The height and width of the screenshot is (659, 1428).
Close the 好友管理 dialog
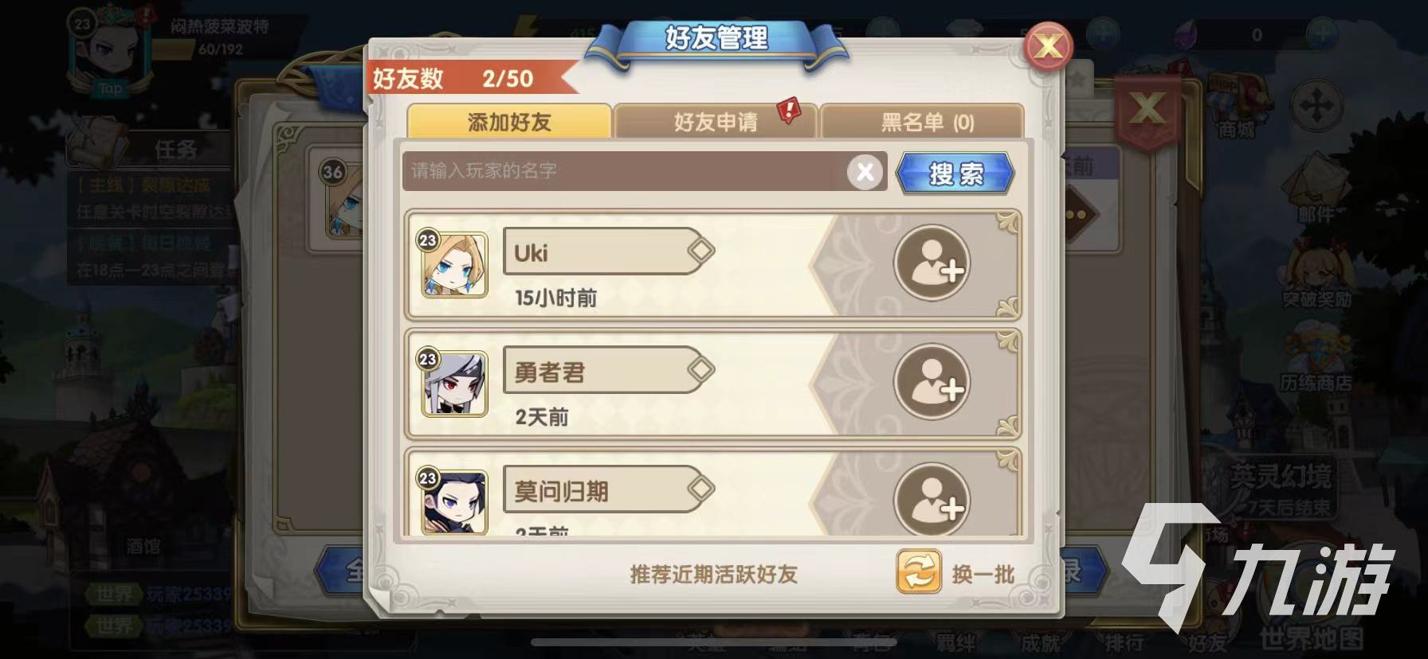(x=1048, y=46)
